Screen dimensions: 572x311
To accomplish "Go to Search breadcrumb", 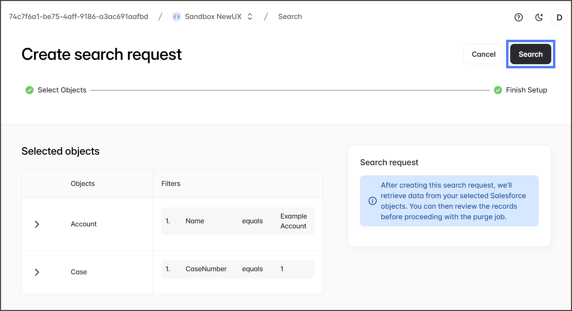I will pos(290,17).
